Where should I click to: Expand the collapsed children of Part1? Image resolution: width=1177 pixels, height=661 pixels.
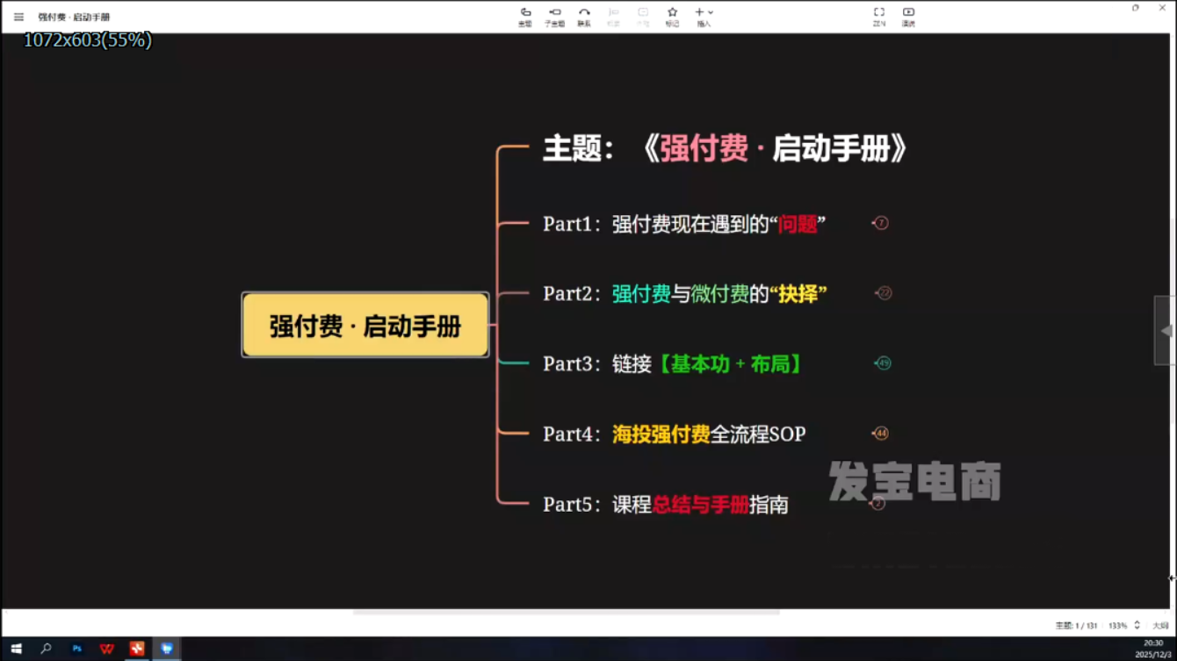pyautogui.click(x=881, y=223)
